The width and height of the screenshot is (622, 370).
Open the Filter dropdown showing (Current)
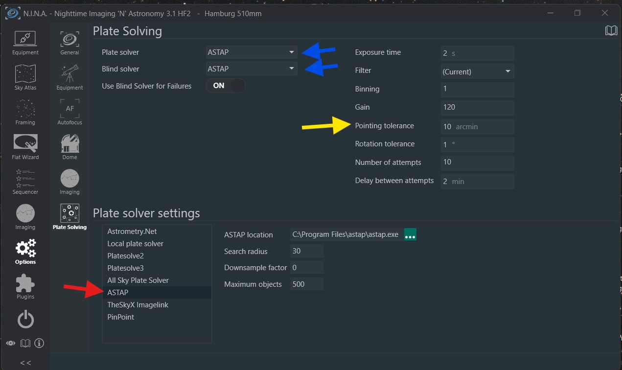click(477, 71)
